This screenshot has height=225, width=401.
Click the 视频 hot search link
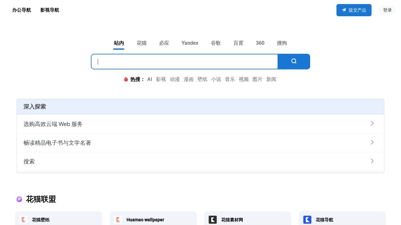point(244,79)
